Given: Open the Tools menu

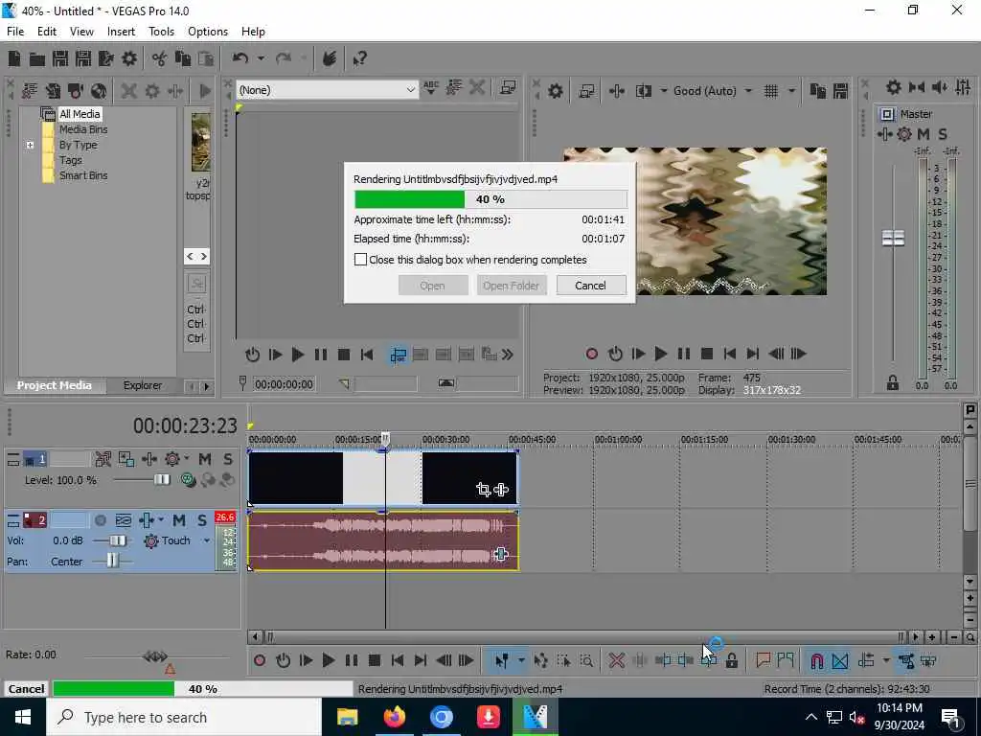Looking at the screenshot, I should click(161, 32).
